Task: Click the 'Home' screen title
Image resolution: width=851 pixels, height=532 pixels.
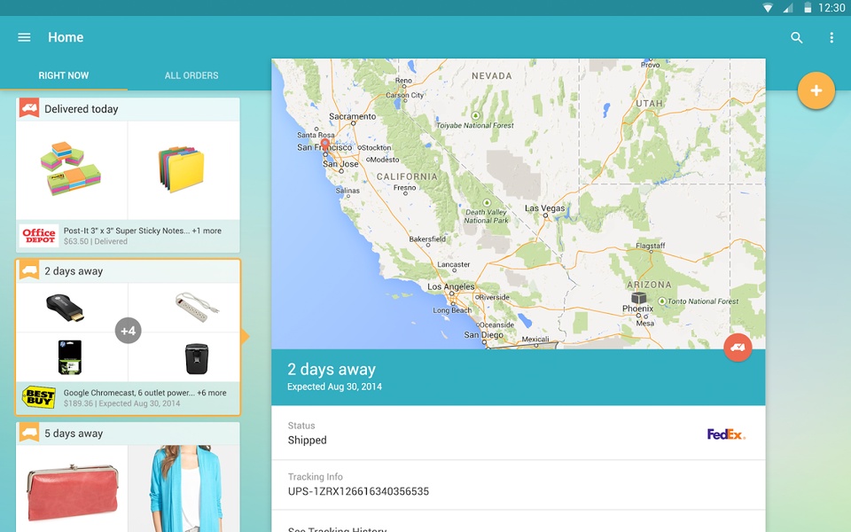Action: [x=66, y=37]
